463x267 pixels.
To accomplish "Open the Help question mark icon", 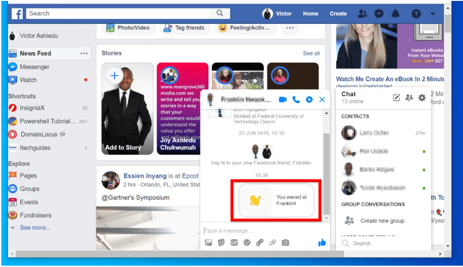I will [416, 14].
